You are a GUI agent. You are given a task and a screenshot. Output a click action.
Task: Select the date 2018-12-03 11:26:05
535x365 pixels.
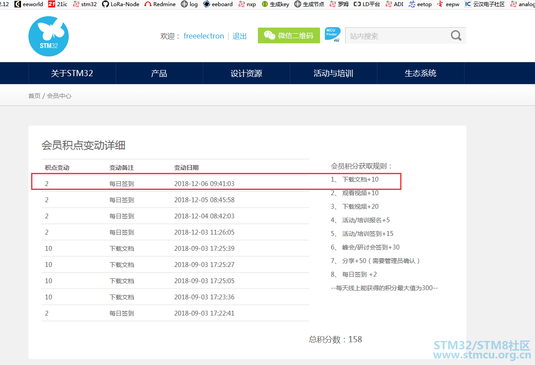204,232
